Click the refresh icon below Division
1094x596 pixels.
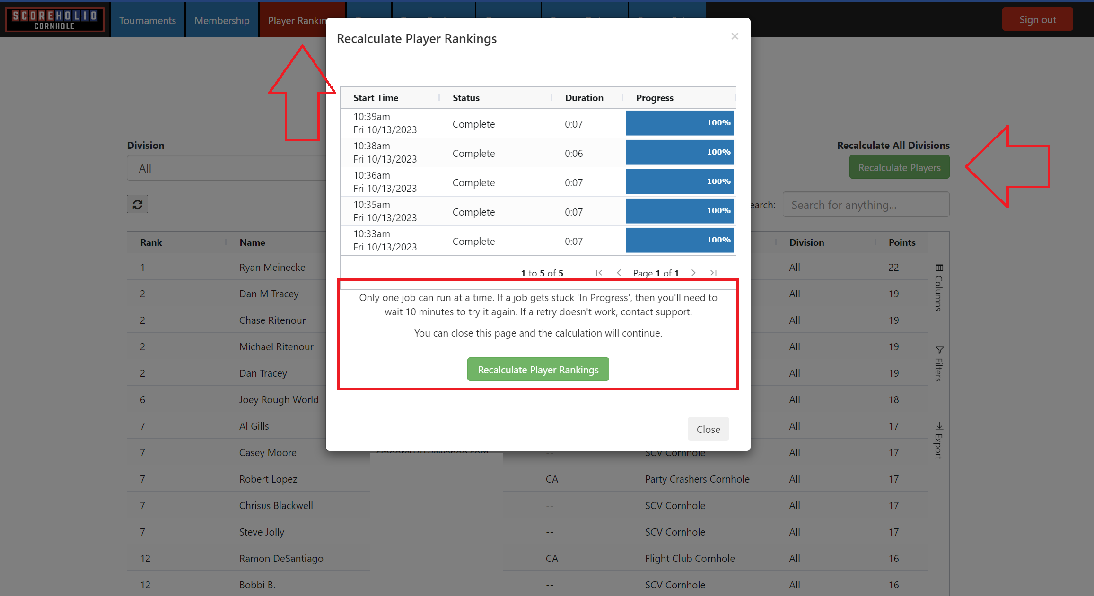(137, 204)
